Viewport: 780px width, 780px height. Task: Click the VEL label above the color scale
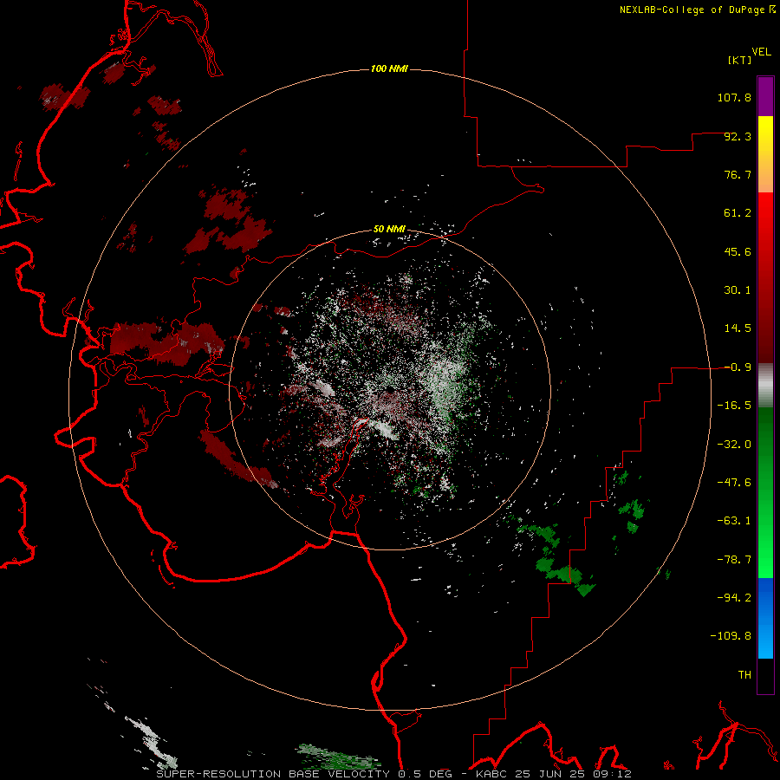click(x=762, y=52)
